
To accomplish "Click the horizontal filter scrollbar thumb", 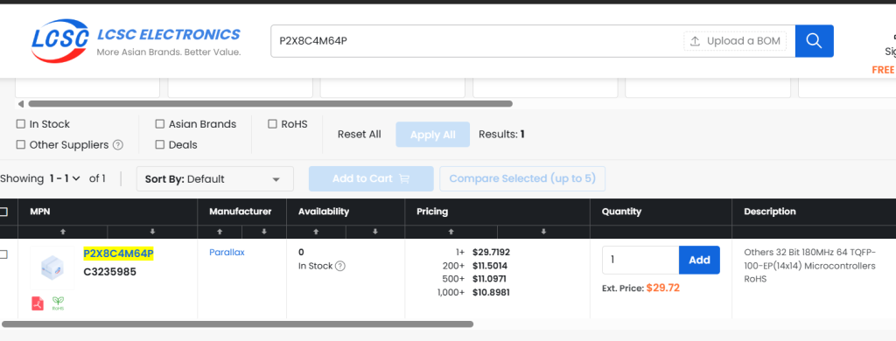I will [x=270, y=104].
